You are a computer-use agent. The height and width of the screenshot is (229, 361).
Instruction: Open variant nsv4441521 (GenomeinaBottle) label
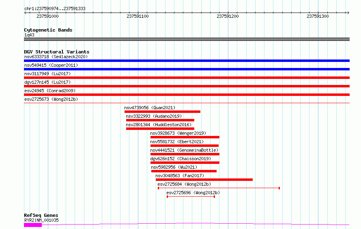pyautogui.click(x=184, y=150)
